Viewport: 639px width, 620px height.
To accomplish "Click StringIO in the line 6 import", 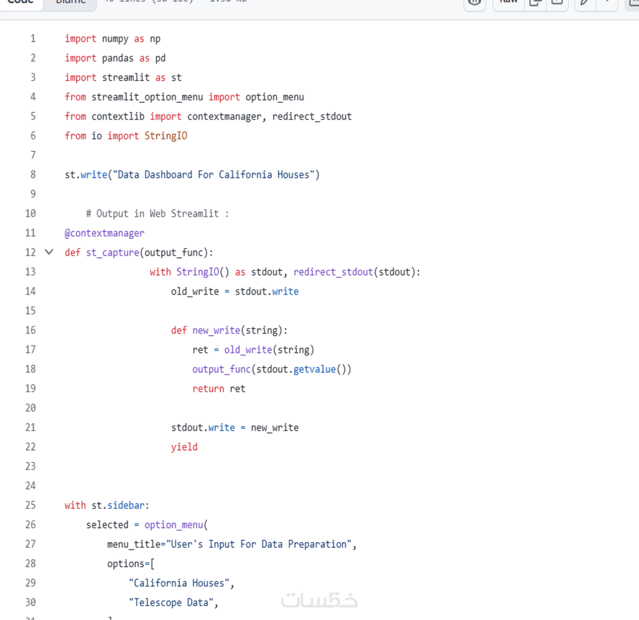I will click(x=166, y=136).
